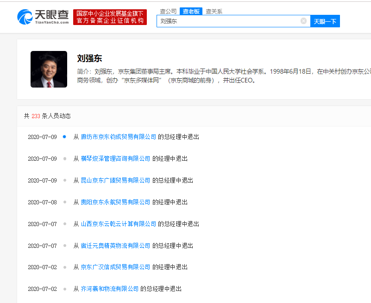Click the timeline dot beside 横琴竣泽管理咨询
Image resolution: width=371 pixels, height=303 pixels.
[65, 158]
